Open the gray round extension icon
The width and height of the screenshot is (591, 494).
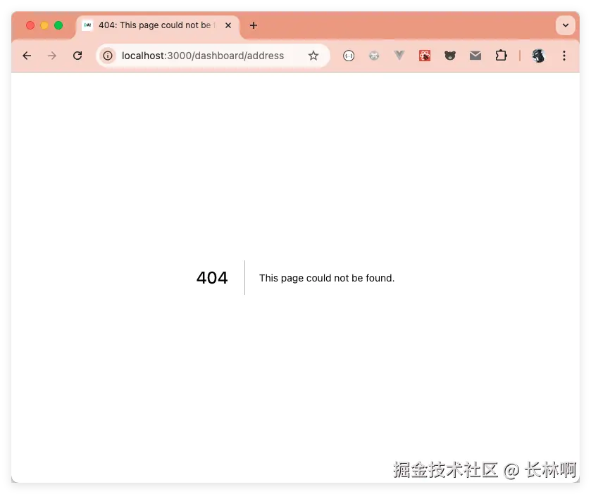point(374,56)
